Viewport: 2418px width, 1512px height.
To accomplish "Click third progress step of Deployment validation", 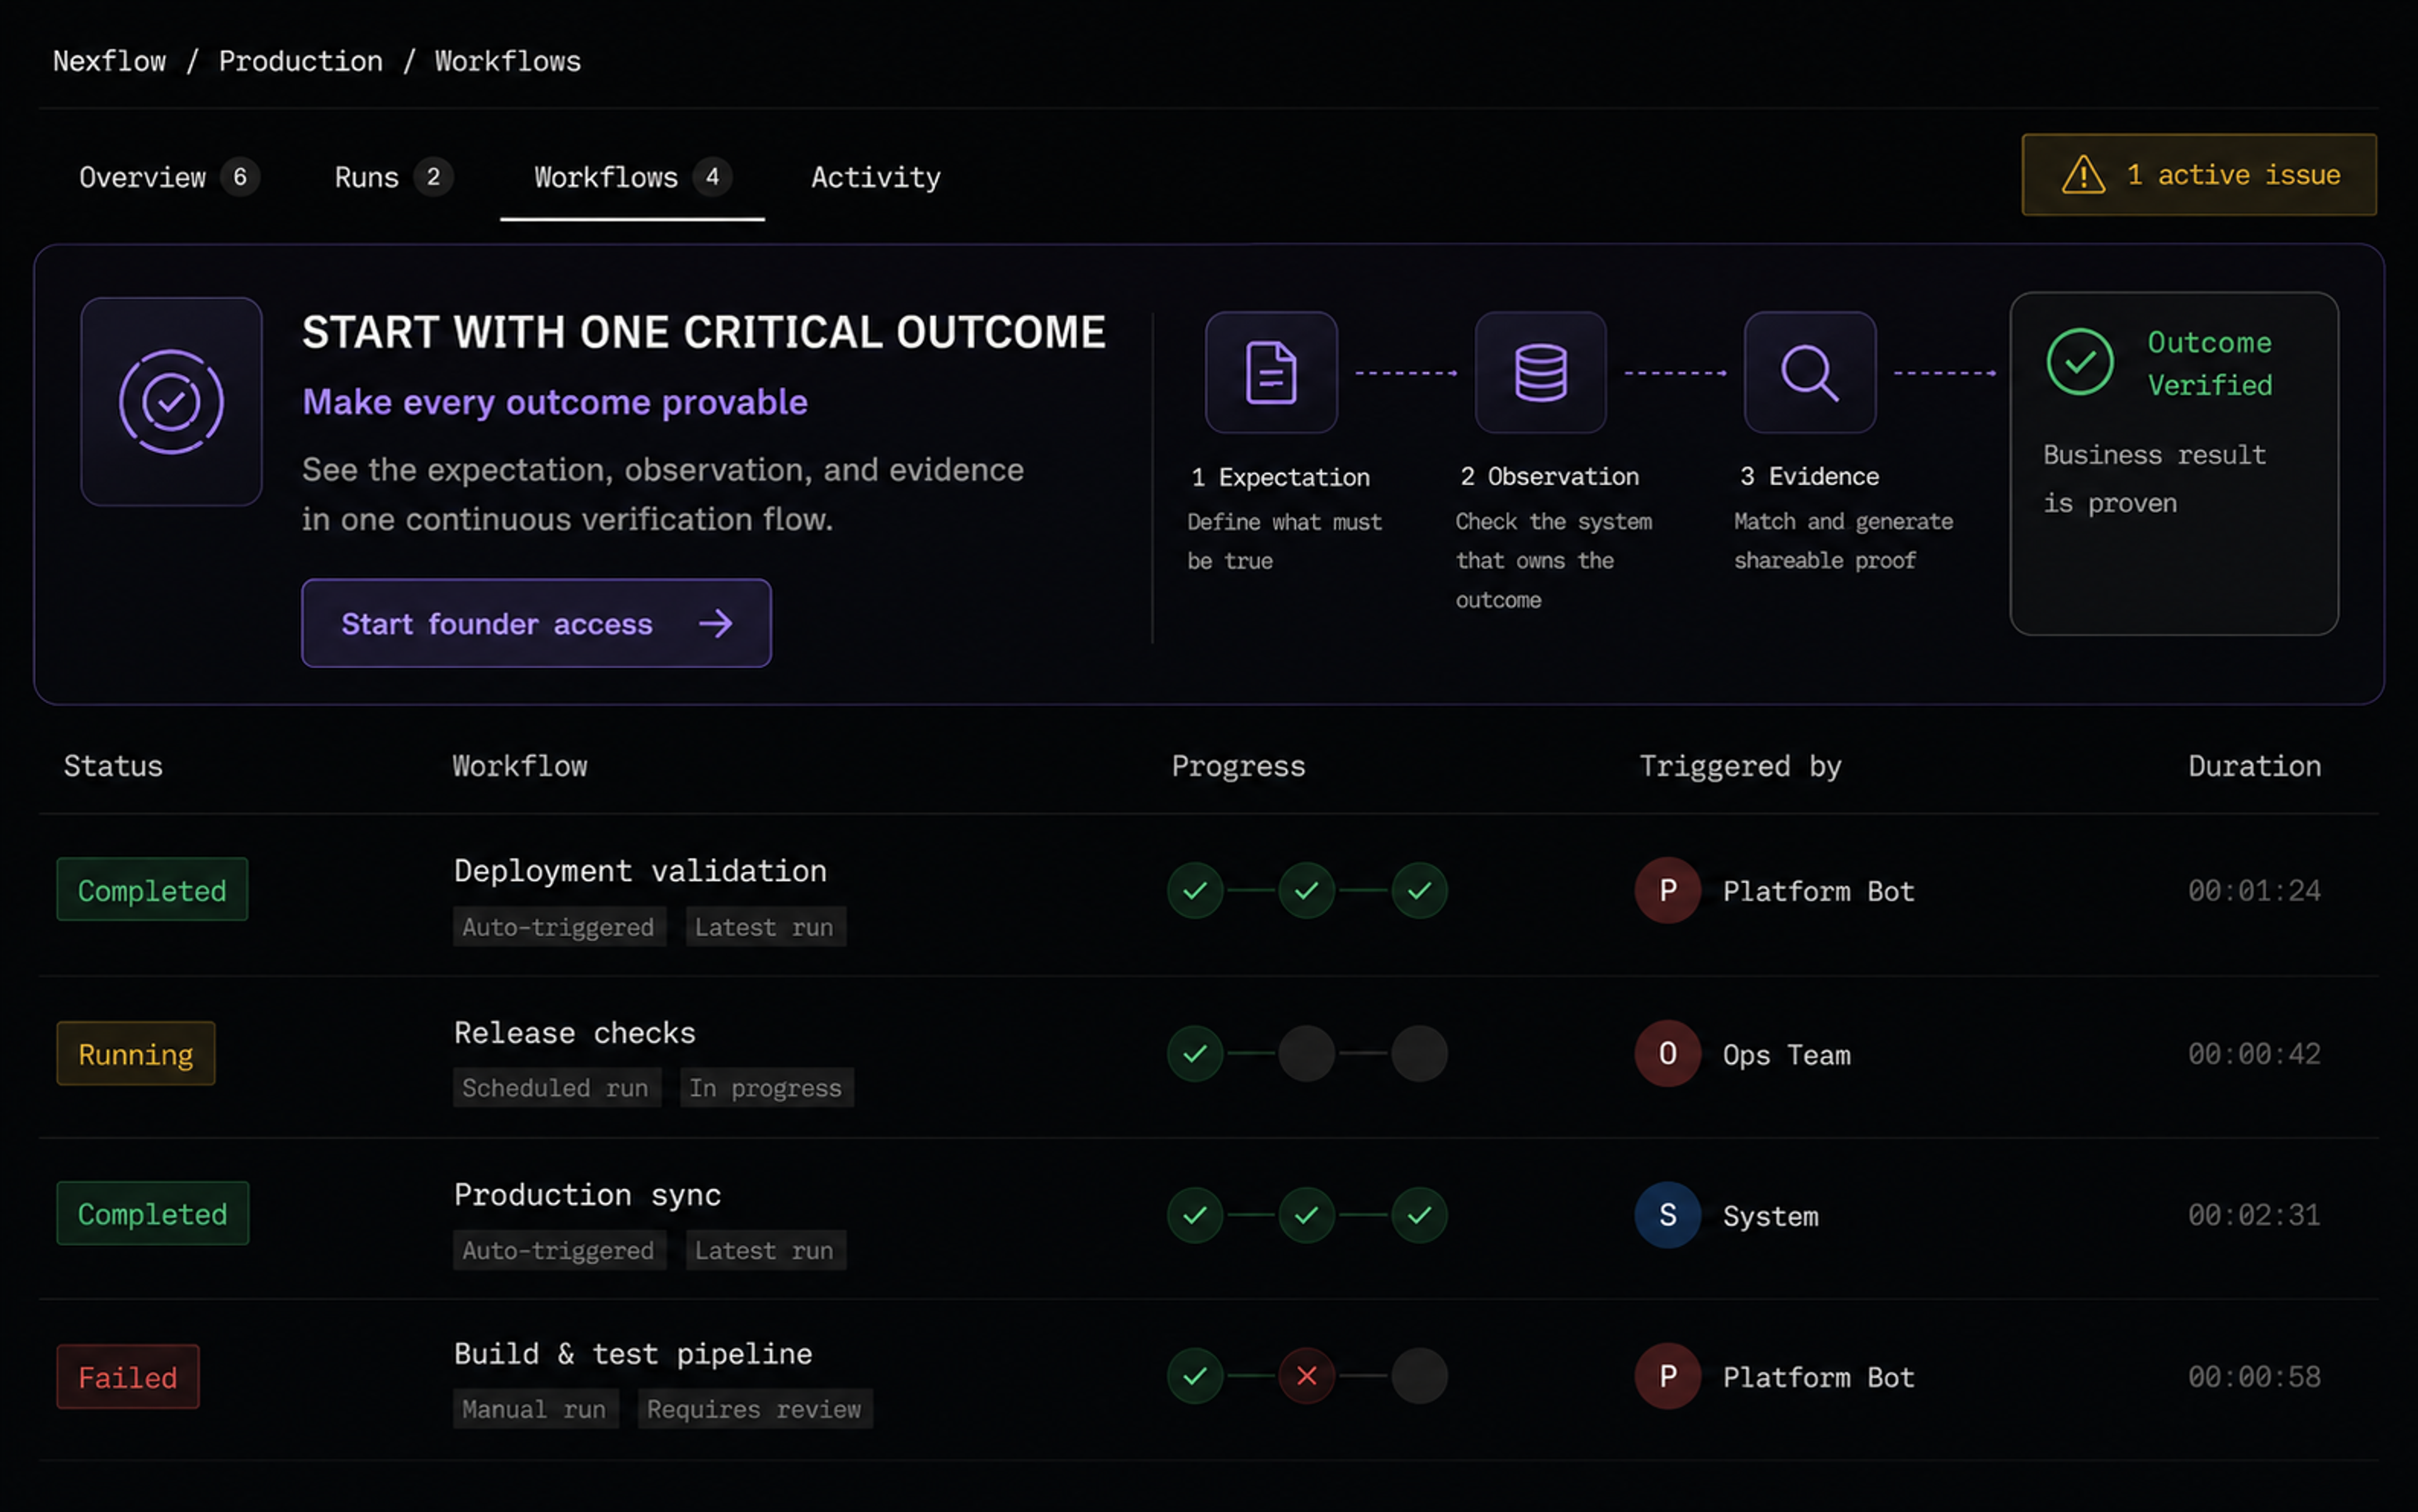I will 1419,890.
